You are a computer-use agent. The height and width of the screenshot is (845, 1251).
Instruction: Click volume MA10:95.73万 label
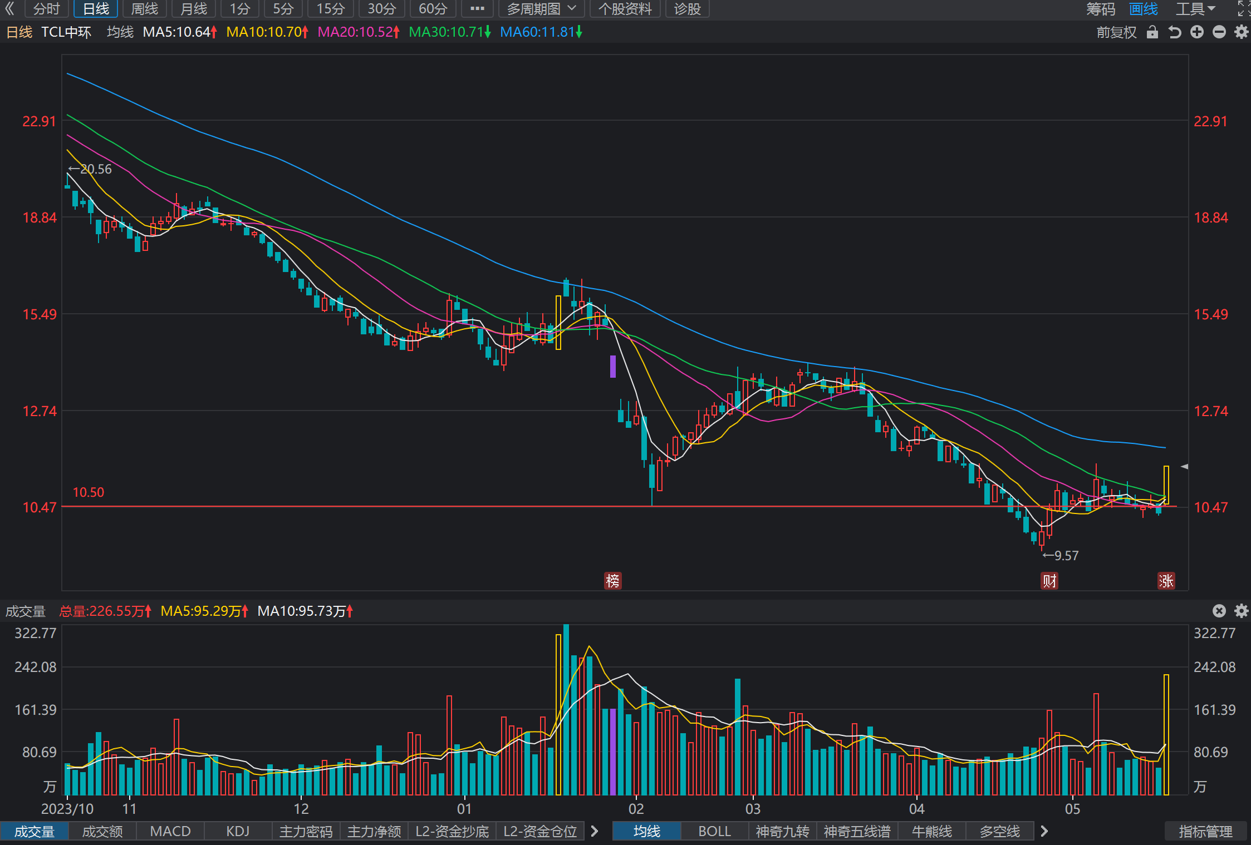coord(305,611)
